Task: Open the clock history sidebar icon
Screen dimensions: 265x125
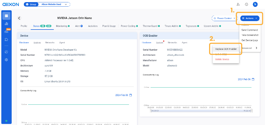Action: coord(6,52)
